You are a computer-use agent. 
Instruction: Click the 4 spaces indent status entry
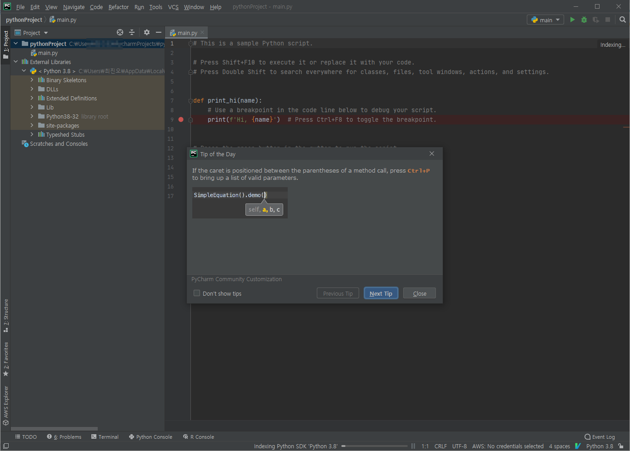pyautogui.click(x=559, y=446)
